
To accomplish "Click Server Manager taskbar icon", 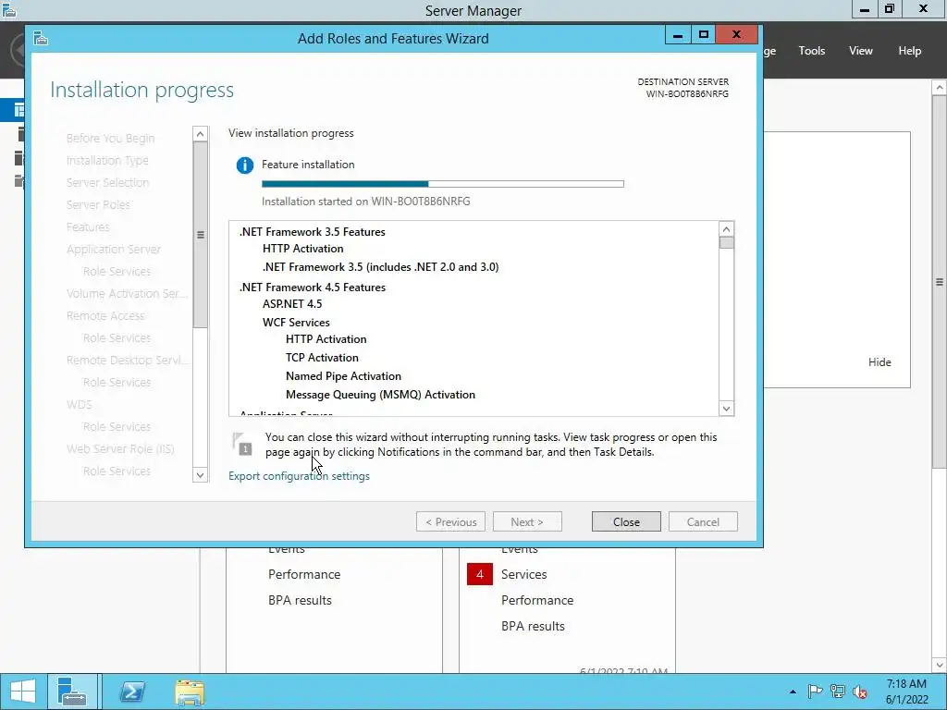I will (72, 692).
